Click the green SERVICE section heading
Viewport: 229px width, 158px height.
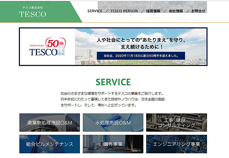[x=113, y=82]
